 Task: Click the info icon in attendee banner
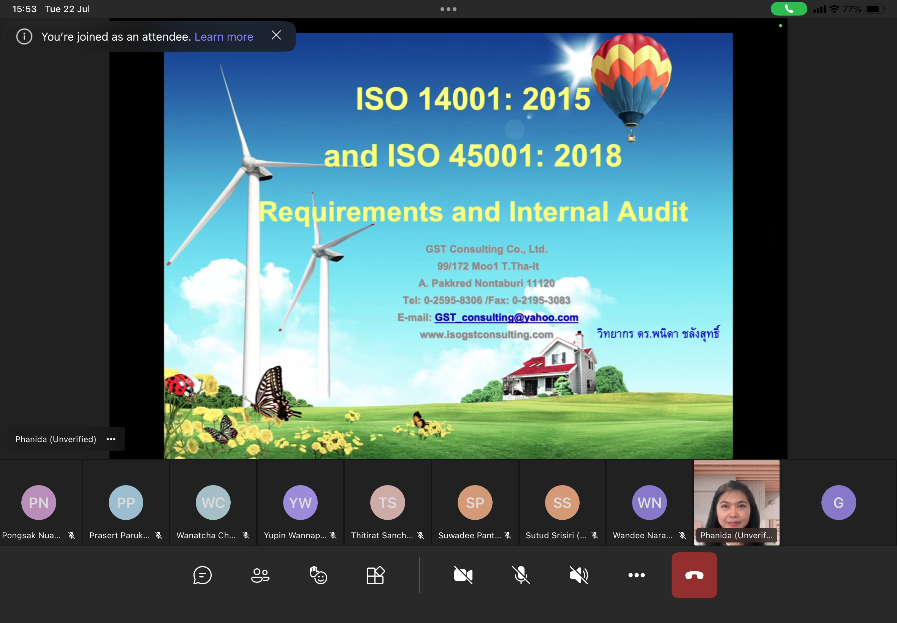24,37
